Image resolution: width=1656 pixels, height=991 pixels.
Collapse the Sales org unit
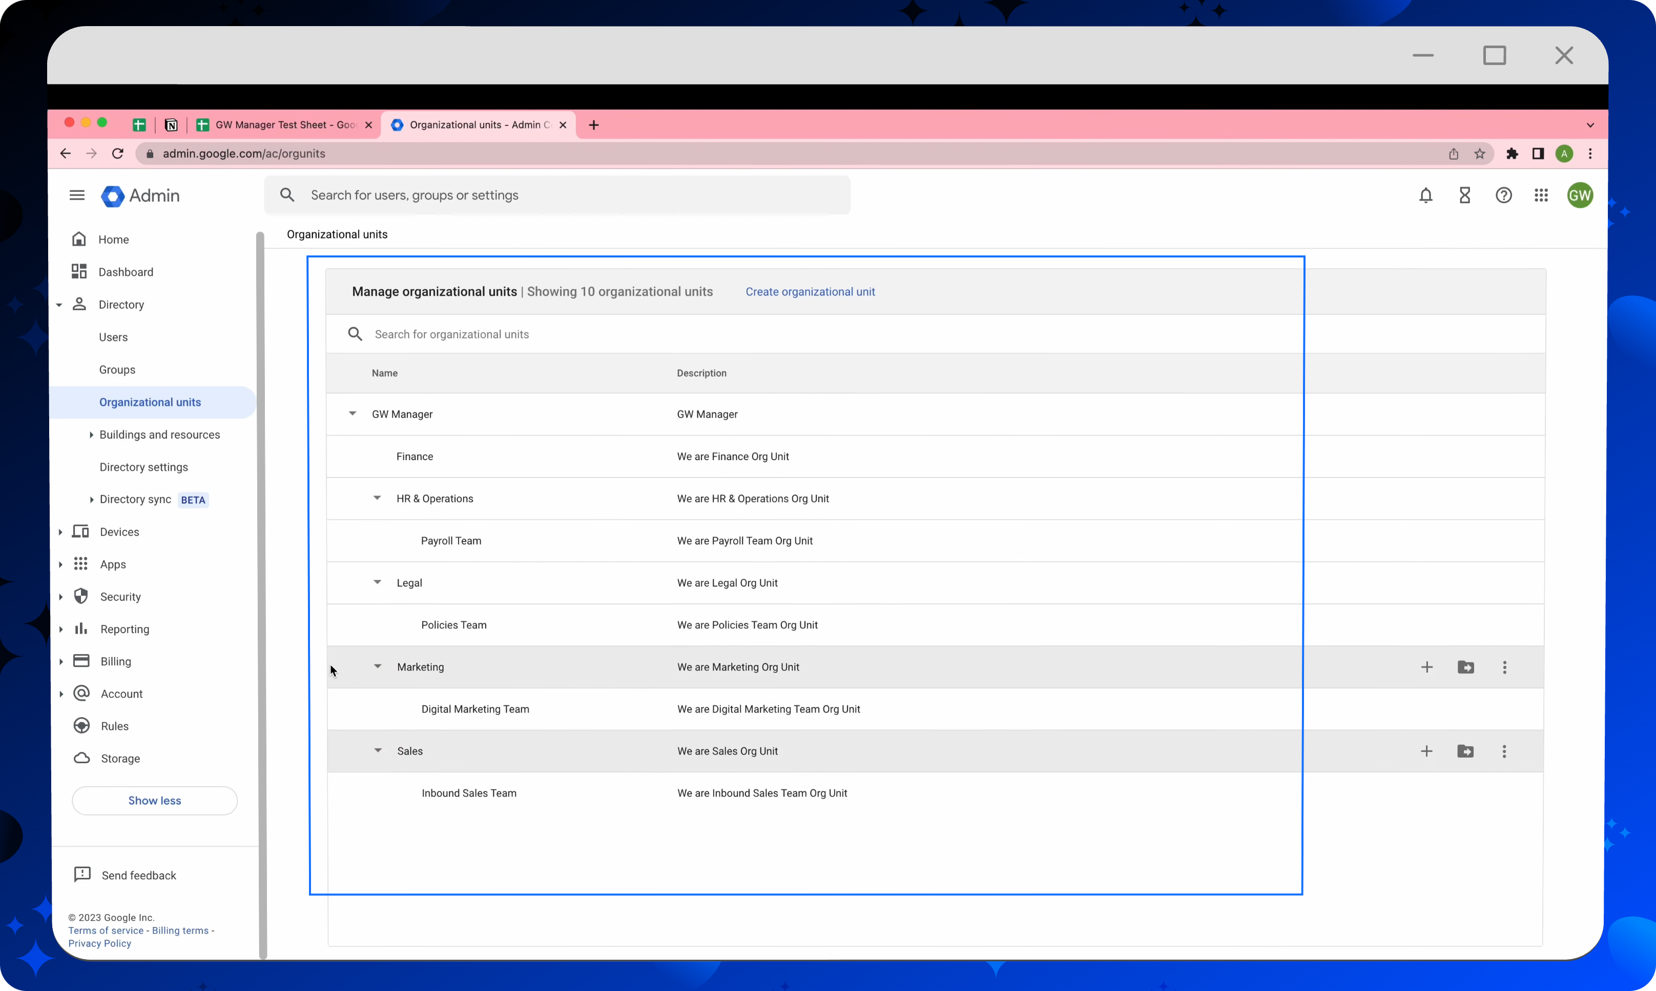pyautogui.click(x=378, y=750)
